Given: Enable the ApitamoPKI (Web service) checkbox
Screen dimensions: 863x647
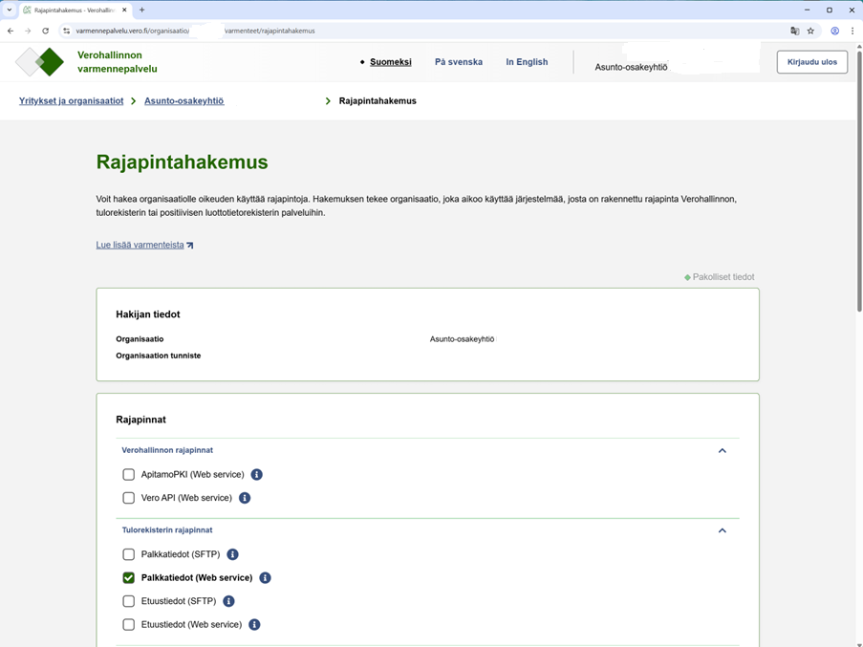Looking at the screenshot, I should point(128,474).
